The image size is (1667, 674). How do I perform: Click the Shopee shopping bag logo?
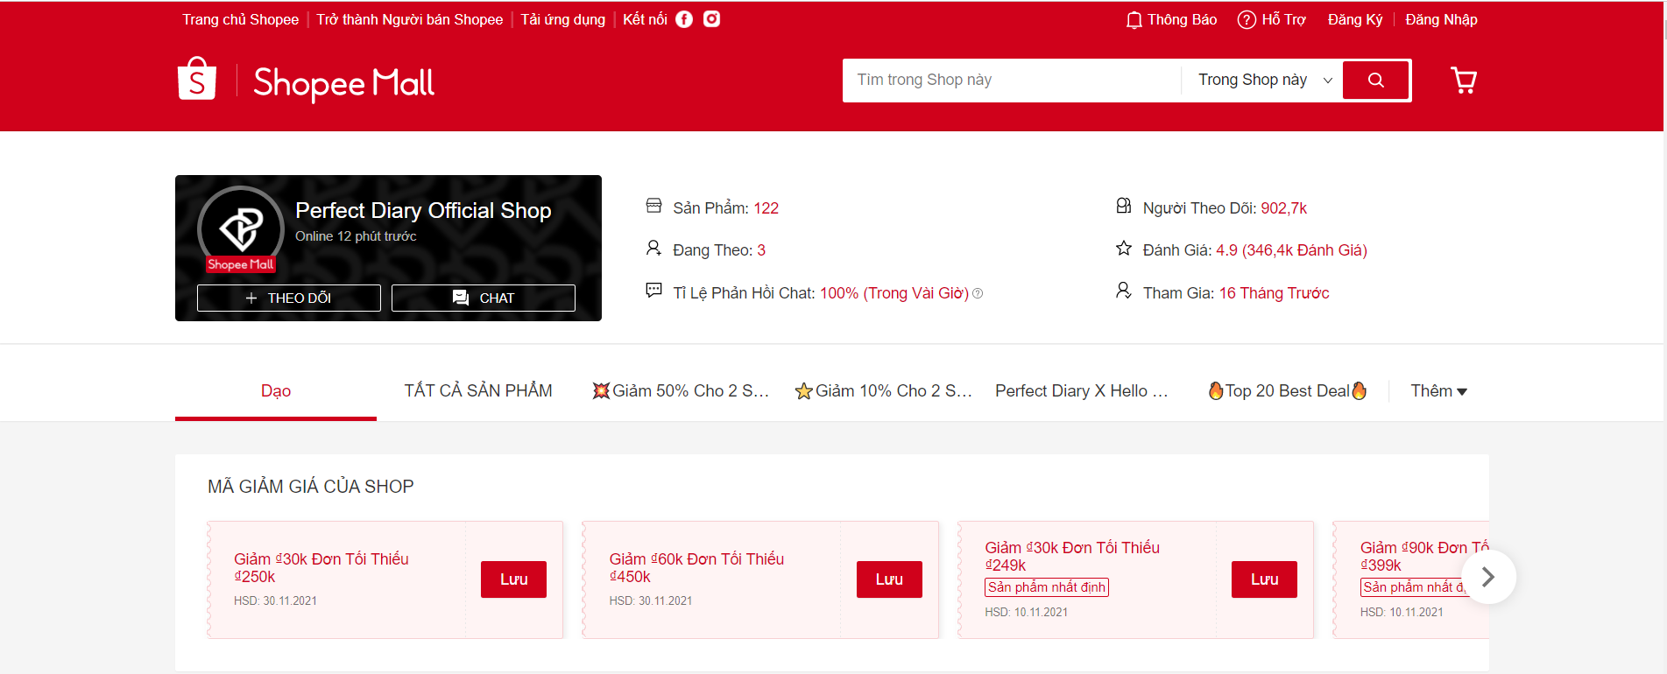[x=197, y=79]
